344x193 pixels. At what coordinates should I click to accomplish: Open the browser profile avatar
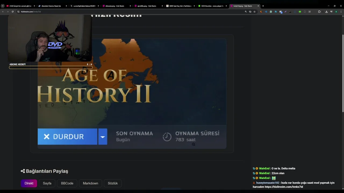tap(336, 12)
